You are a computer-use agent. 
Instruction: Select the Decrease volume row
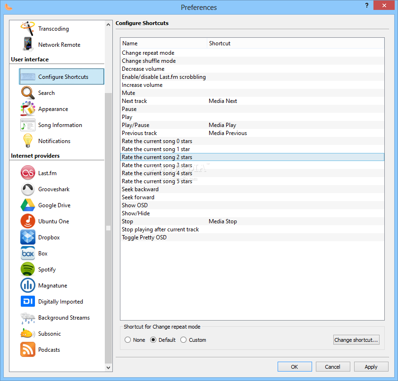252,69
